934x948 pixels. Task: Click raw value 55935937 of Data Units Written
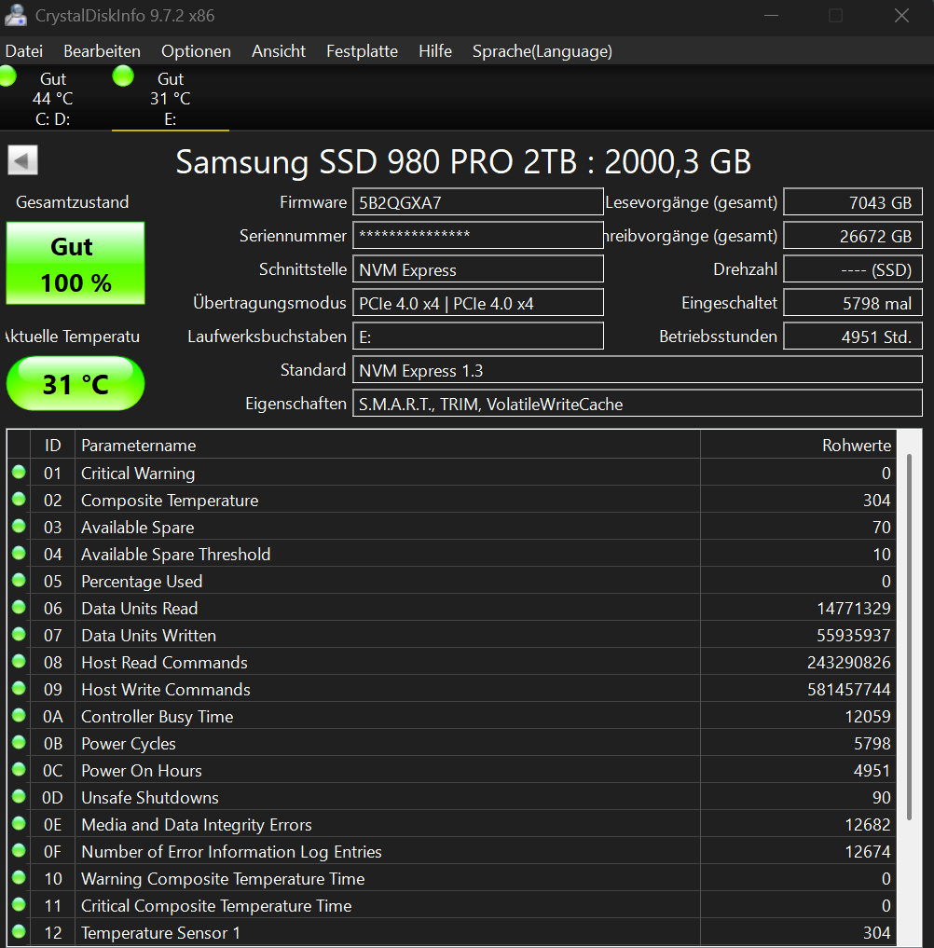854,636
